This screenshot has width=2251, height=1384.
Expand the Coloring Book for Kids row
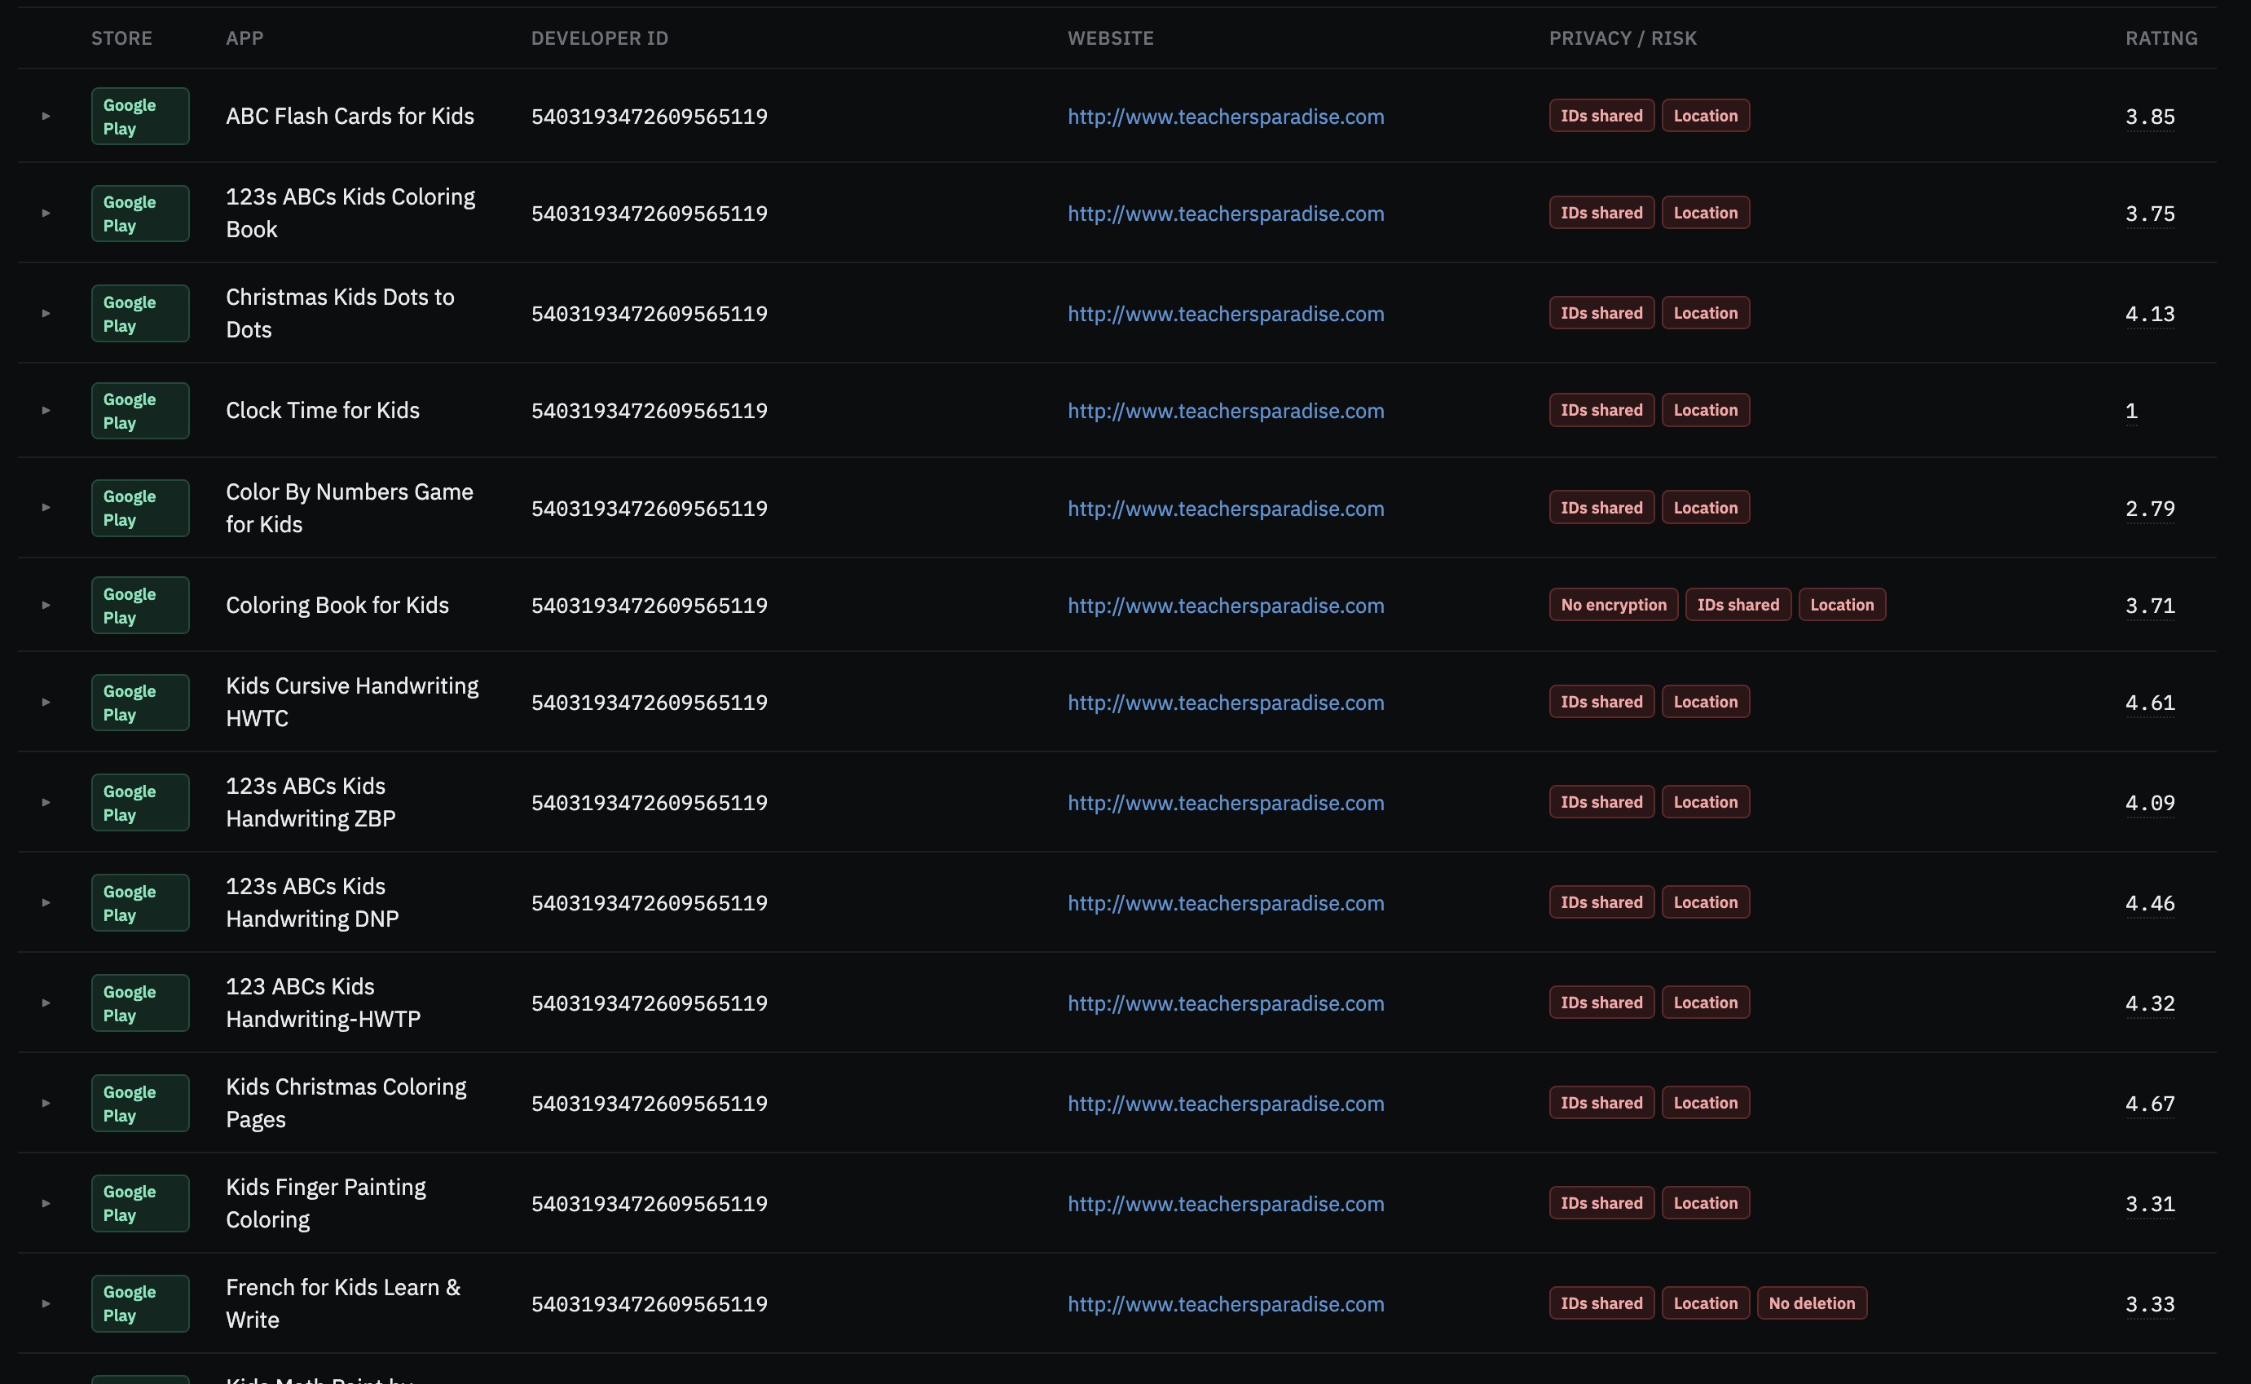click(46, 605)
